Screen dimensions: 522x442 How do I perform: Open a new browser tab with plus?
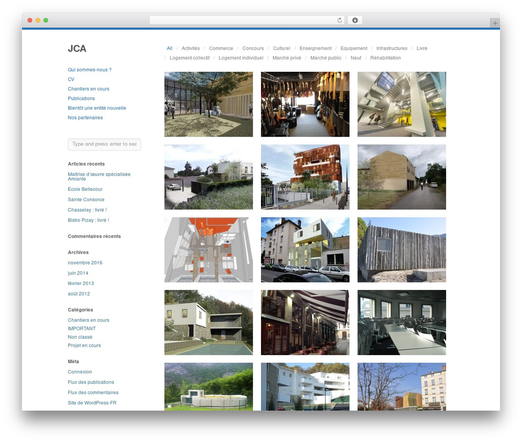tap(495, 23)
